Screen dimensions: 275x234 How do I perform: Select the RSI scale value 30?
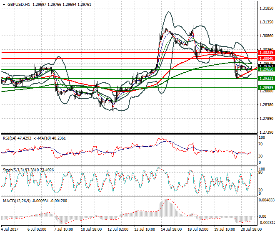tap(260, 156)
